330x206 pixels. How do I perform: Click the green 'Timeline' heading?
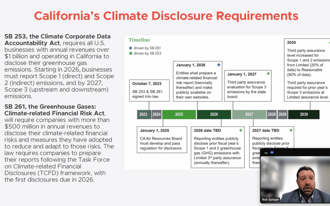(139, 40)
